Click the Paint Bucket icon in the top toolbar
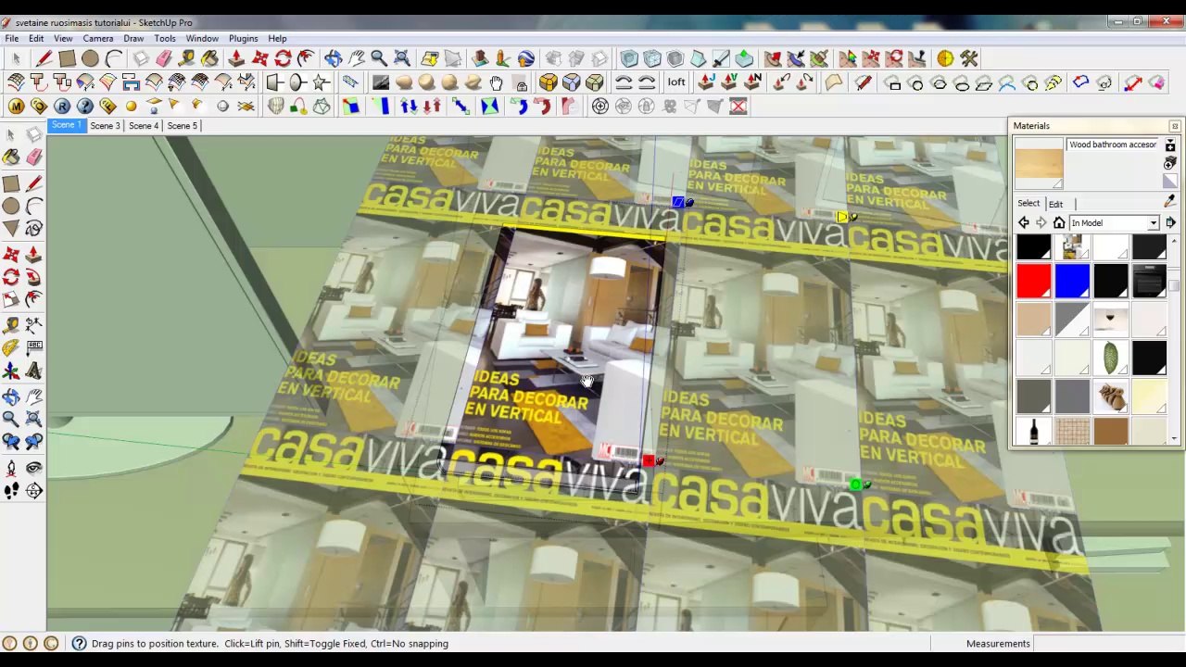 click(x=210, y=59)
